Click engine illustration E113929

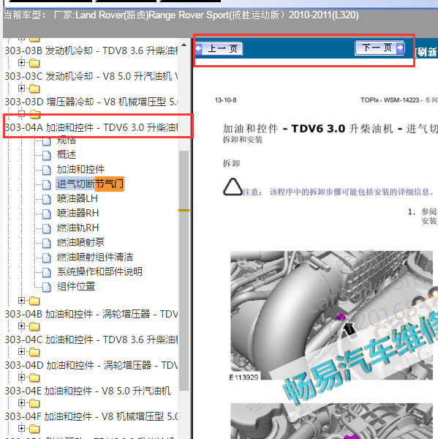point(331,315)
